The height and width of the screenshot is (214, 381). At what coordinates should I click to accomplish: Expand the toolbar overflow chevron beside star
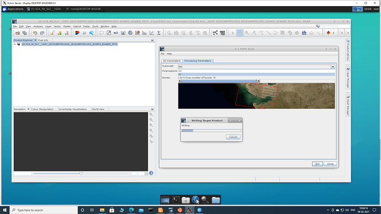pyautogui.click(x=334, y=33)
